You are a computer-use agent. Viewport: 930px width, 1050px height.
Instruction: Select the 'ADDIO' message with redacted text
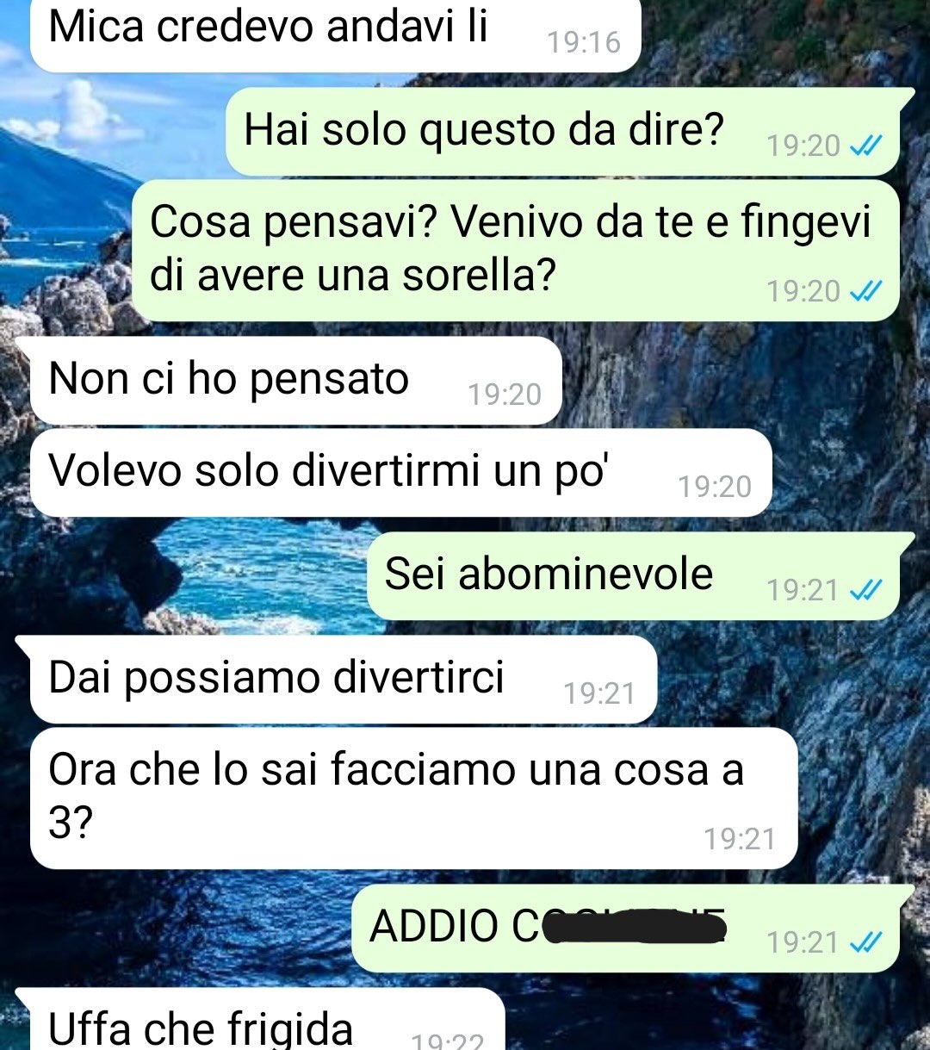[x=626, y=929]
